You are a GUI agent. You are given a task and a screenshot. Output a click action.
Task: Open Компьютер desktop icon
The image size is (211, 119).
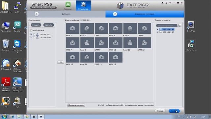tap(6, 26)
